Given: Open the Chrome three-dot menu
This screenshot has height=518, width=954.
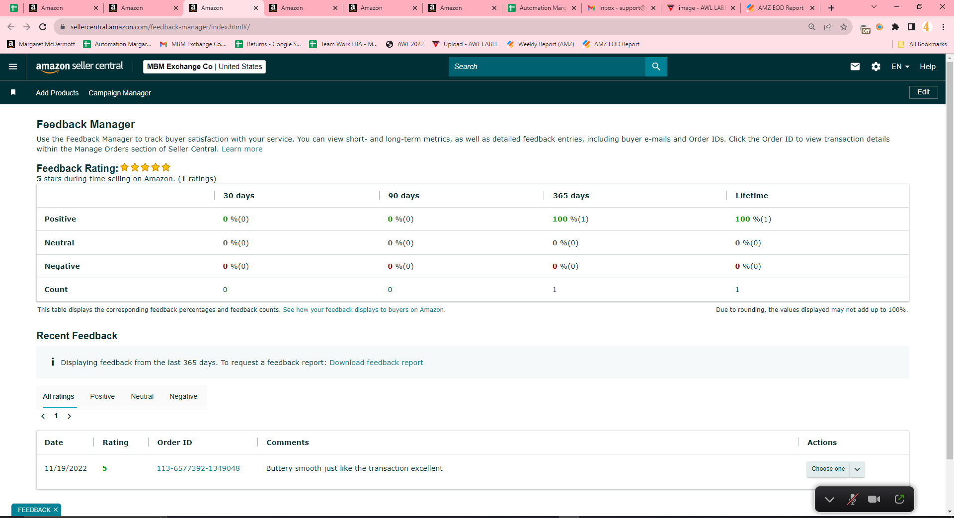Looking at the screenshot, I should pos(943,27).
